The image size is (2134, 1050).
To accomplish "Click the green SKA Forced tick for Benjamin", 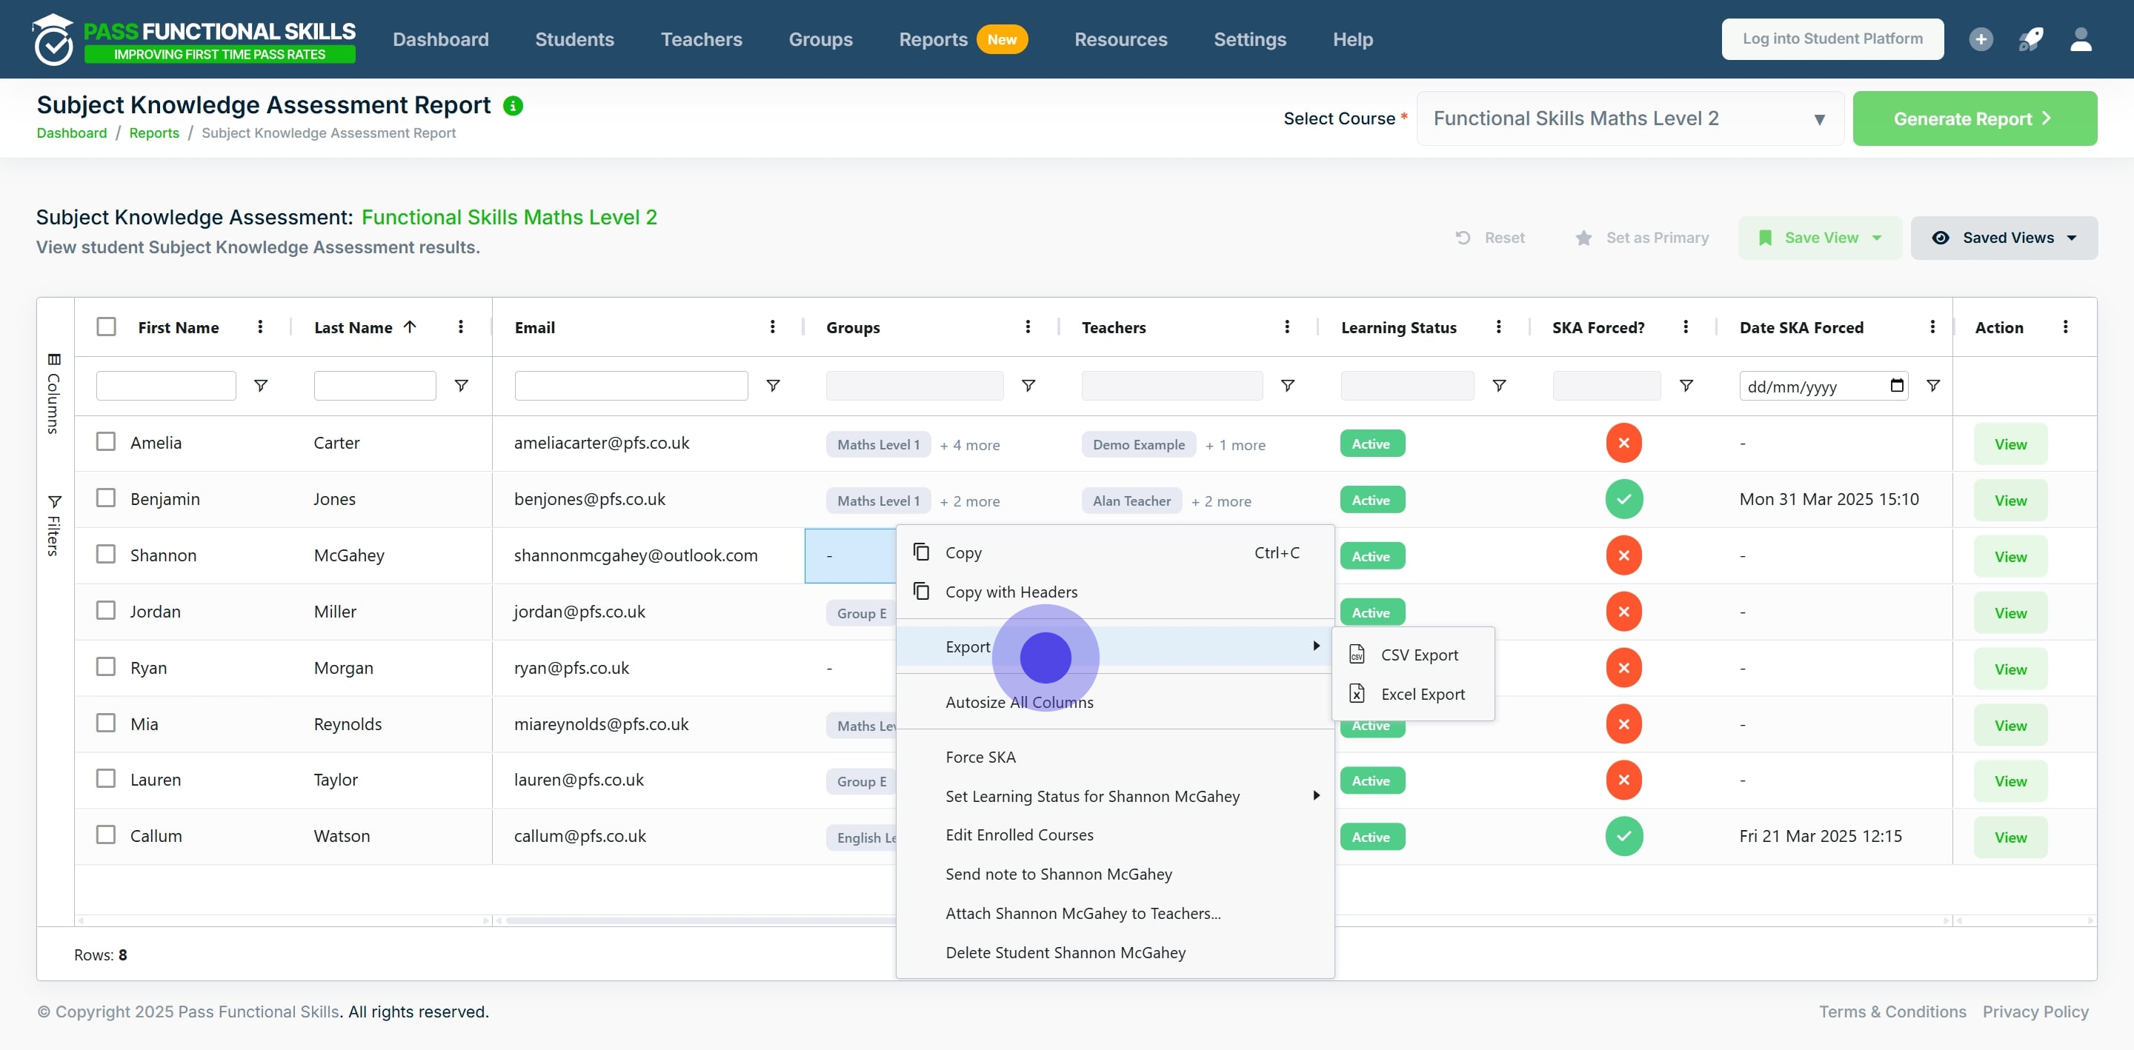I will tap(1623, 499).
